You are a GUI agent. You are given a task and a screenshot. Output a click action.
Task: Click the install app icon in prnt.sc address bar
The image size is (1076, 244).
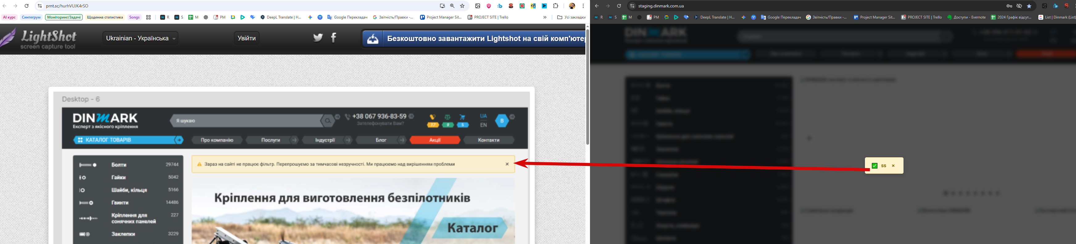[x=442, y=6]
